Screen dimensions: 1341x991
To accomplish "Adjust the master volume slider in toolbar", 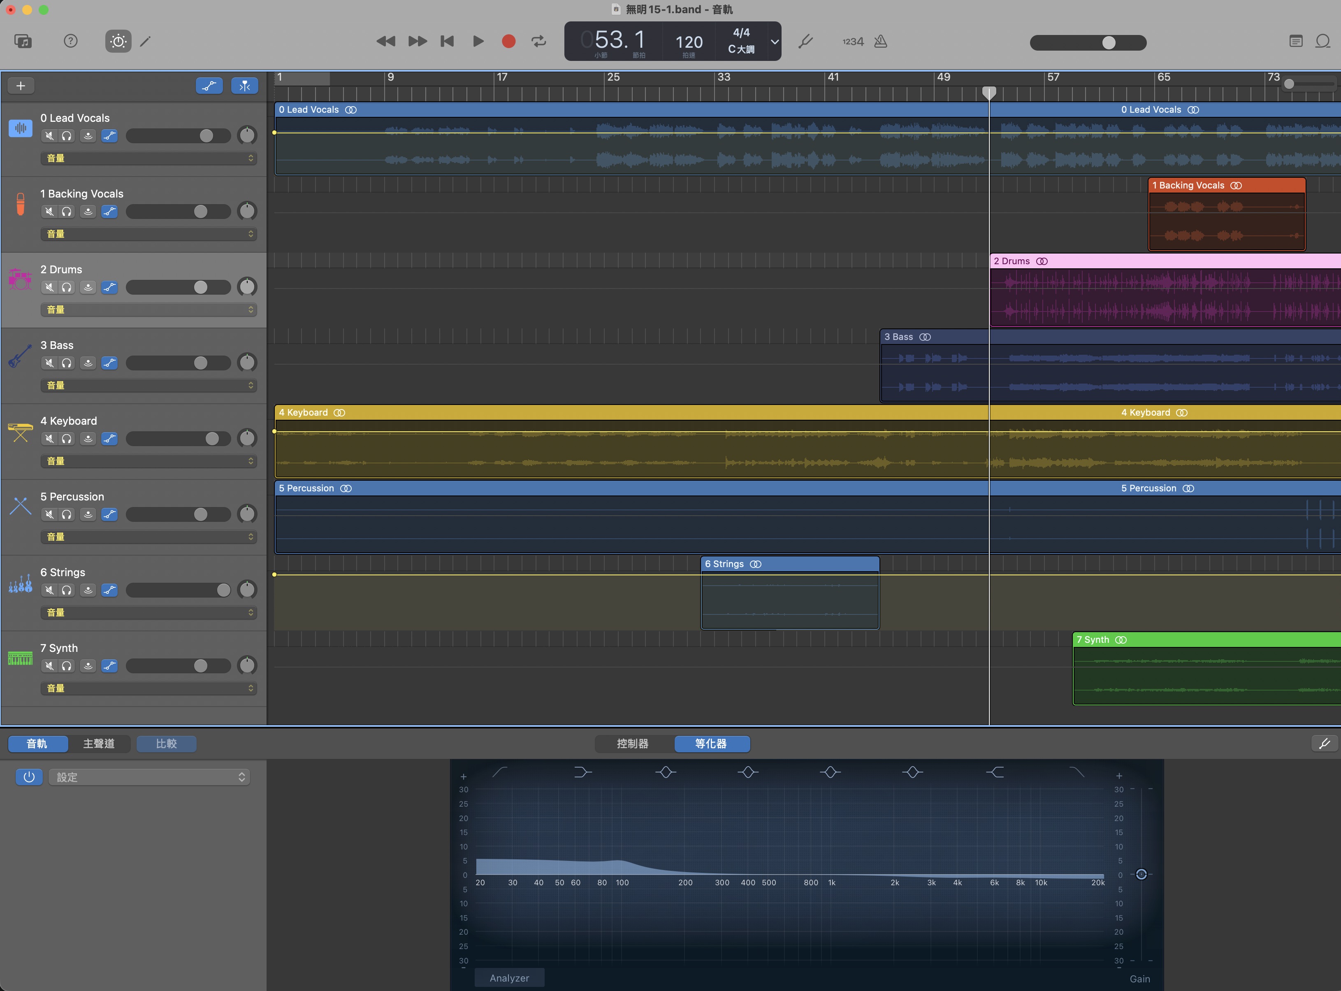I will (1109, 42).
